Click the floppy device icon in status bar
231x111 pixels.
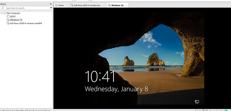[203, 110]
